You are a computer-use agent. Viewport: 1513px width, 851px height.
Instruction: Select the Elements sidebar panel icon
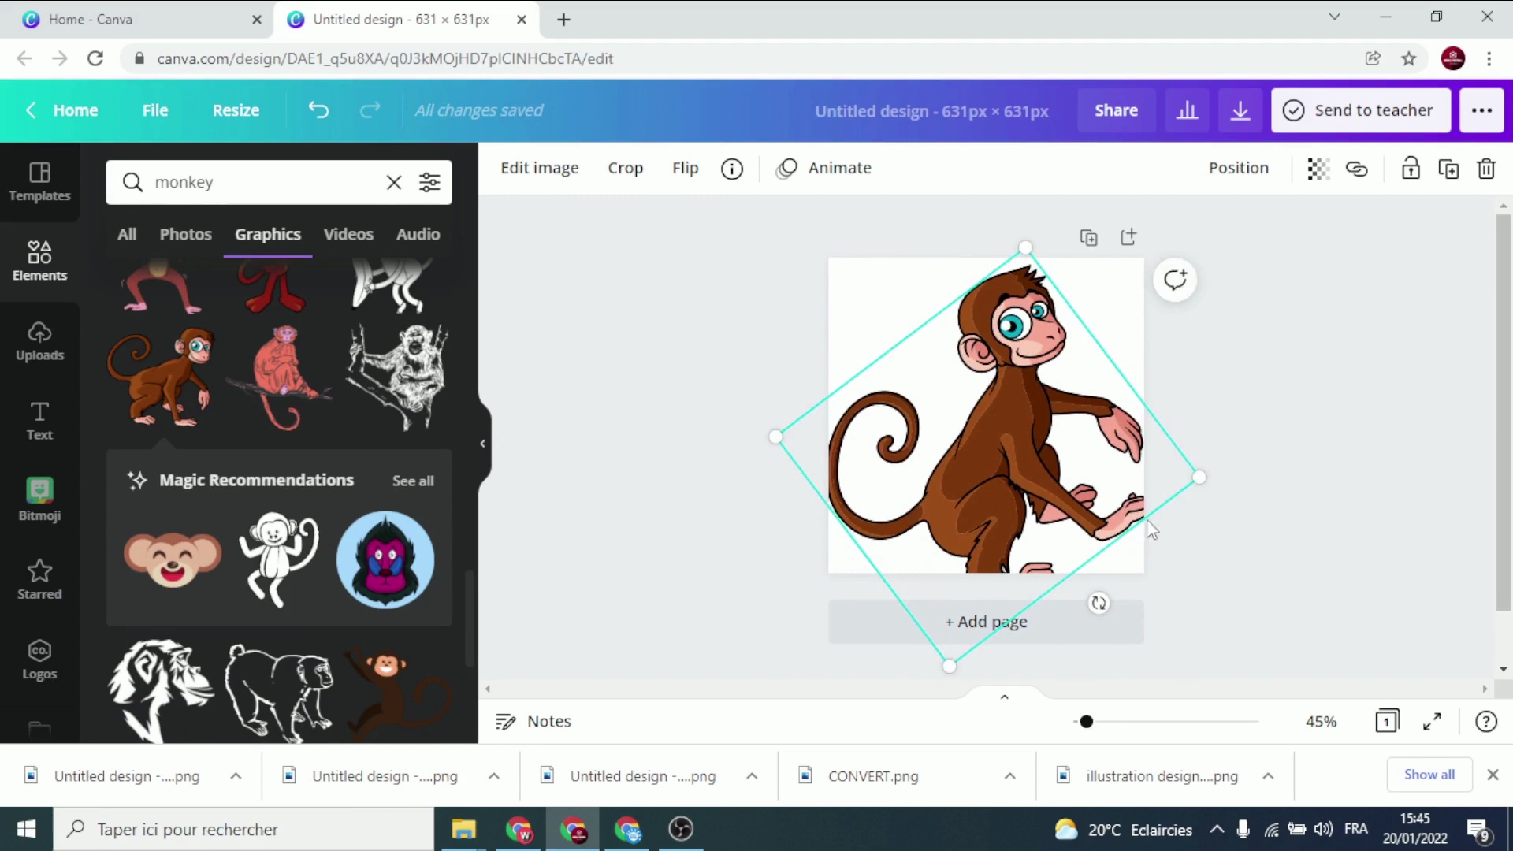(39, 261)
